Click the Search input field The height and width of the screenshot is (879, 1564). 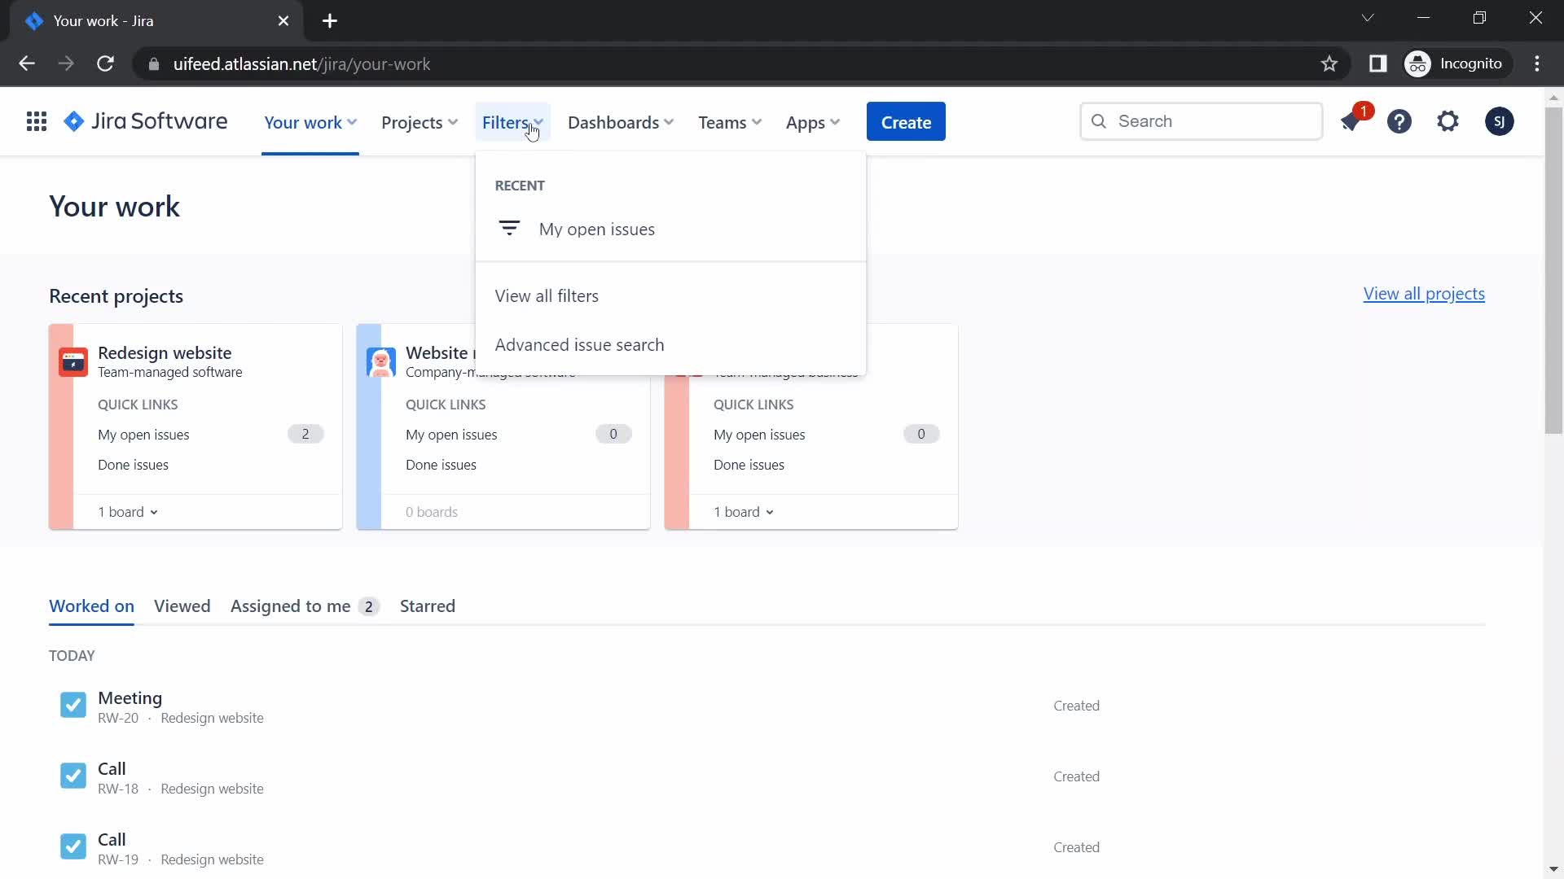[x=1201, y=121]
